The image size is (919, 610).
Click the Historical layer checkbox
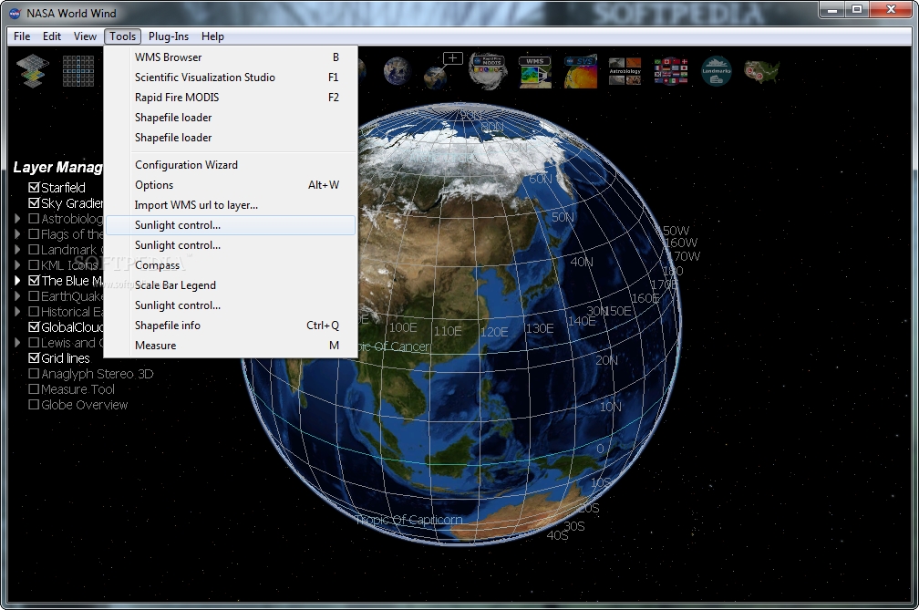coord(34,312)
